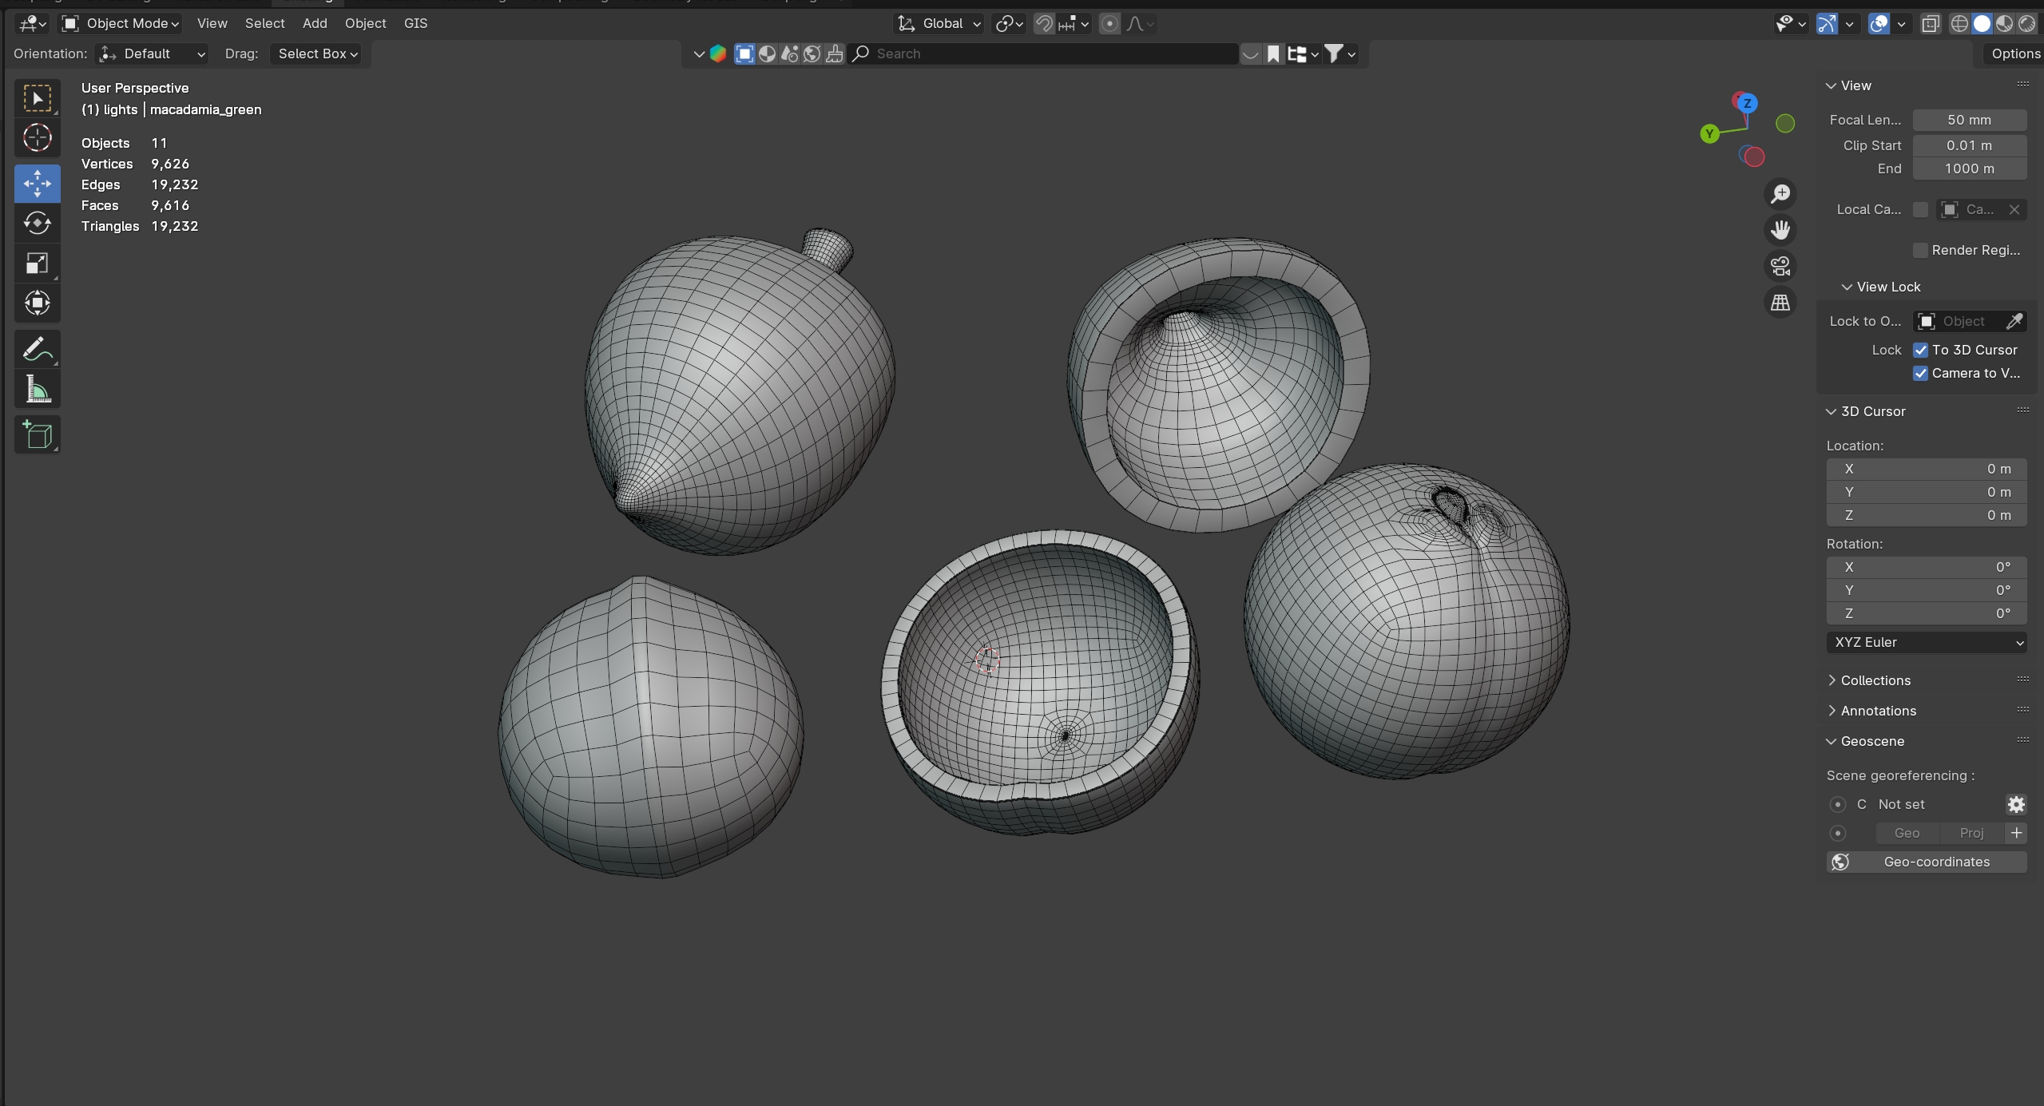This screenshot has height=1106, width=2044.
Task: Enable Render Region checkbox
Action: tap(1921, 250)
